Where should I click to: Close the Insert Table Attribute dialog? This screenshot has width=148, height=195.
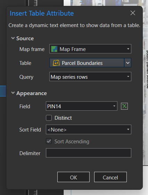point(133,13)
